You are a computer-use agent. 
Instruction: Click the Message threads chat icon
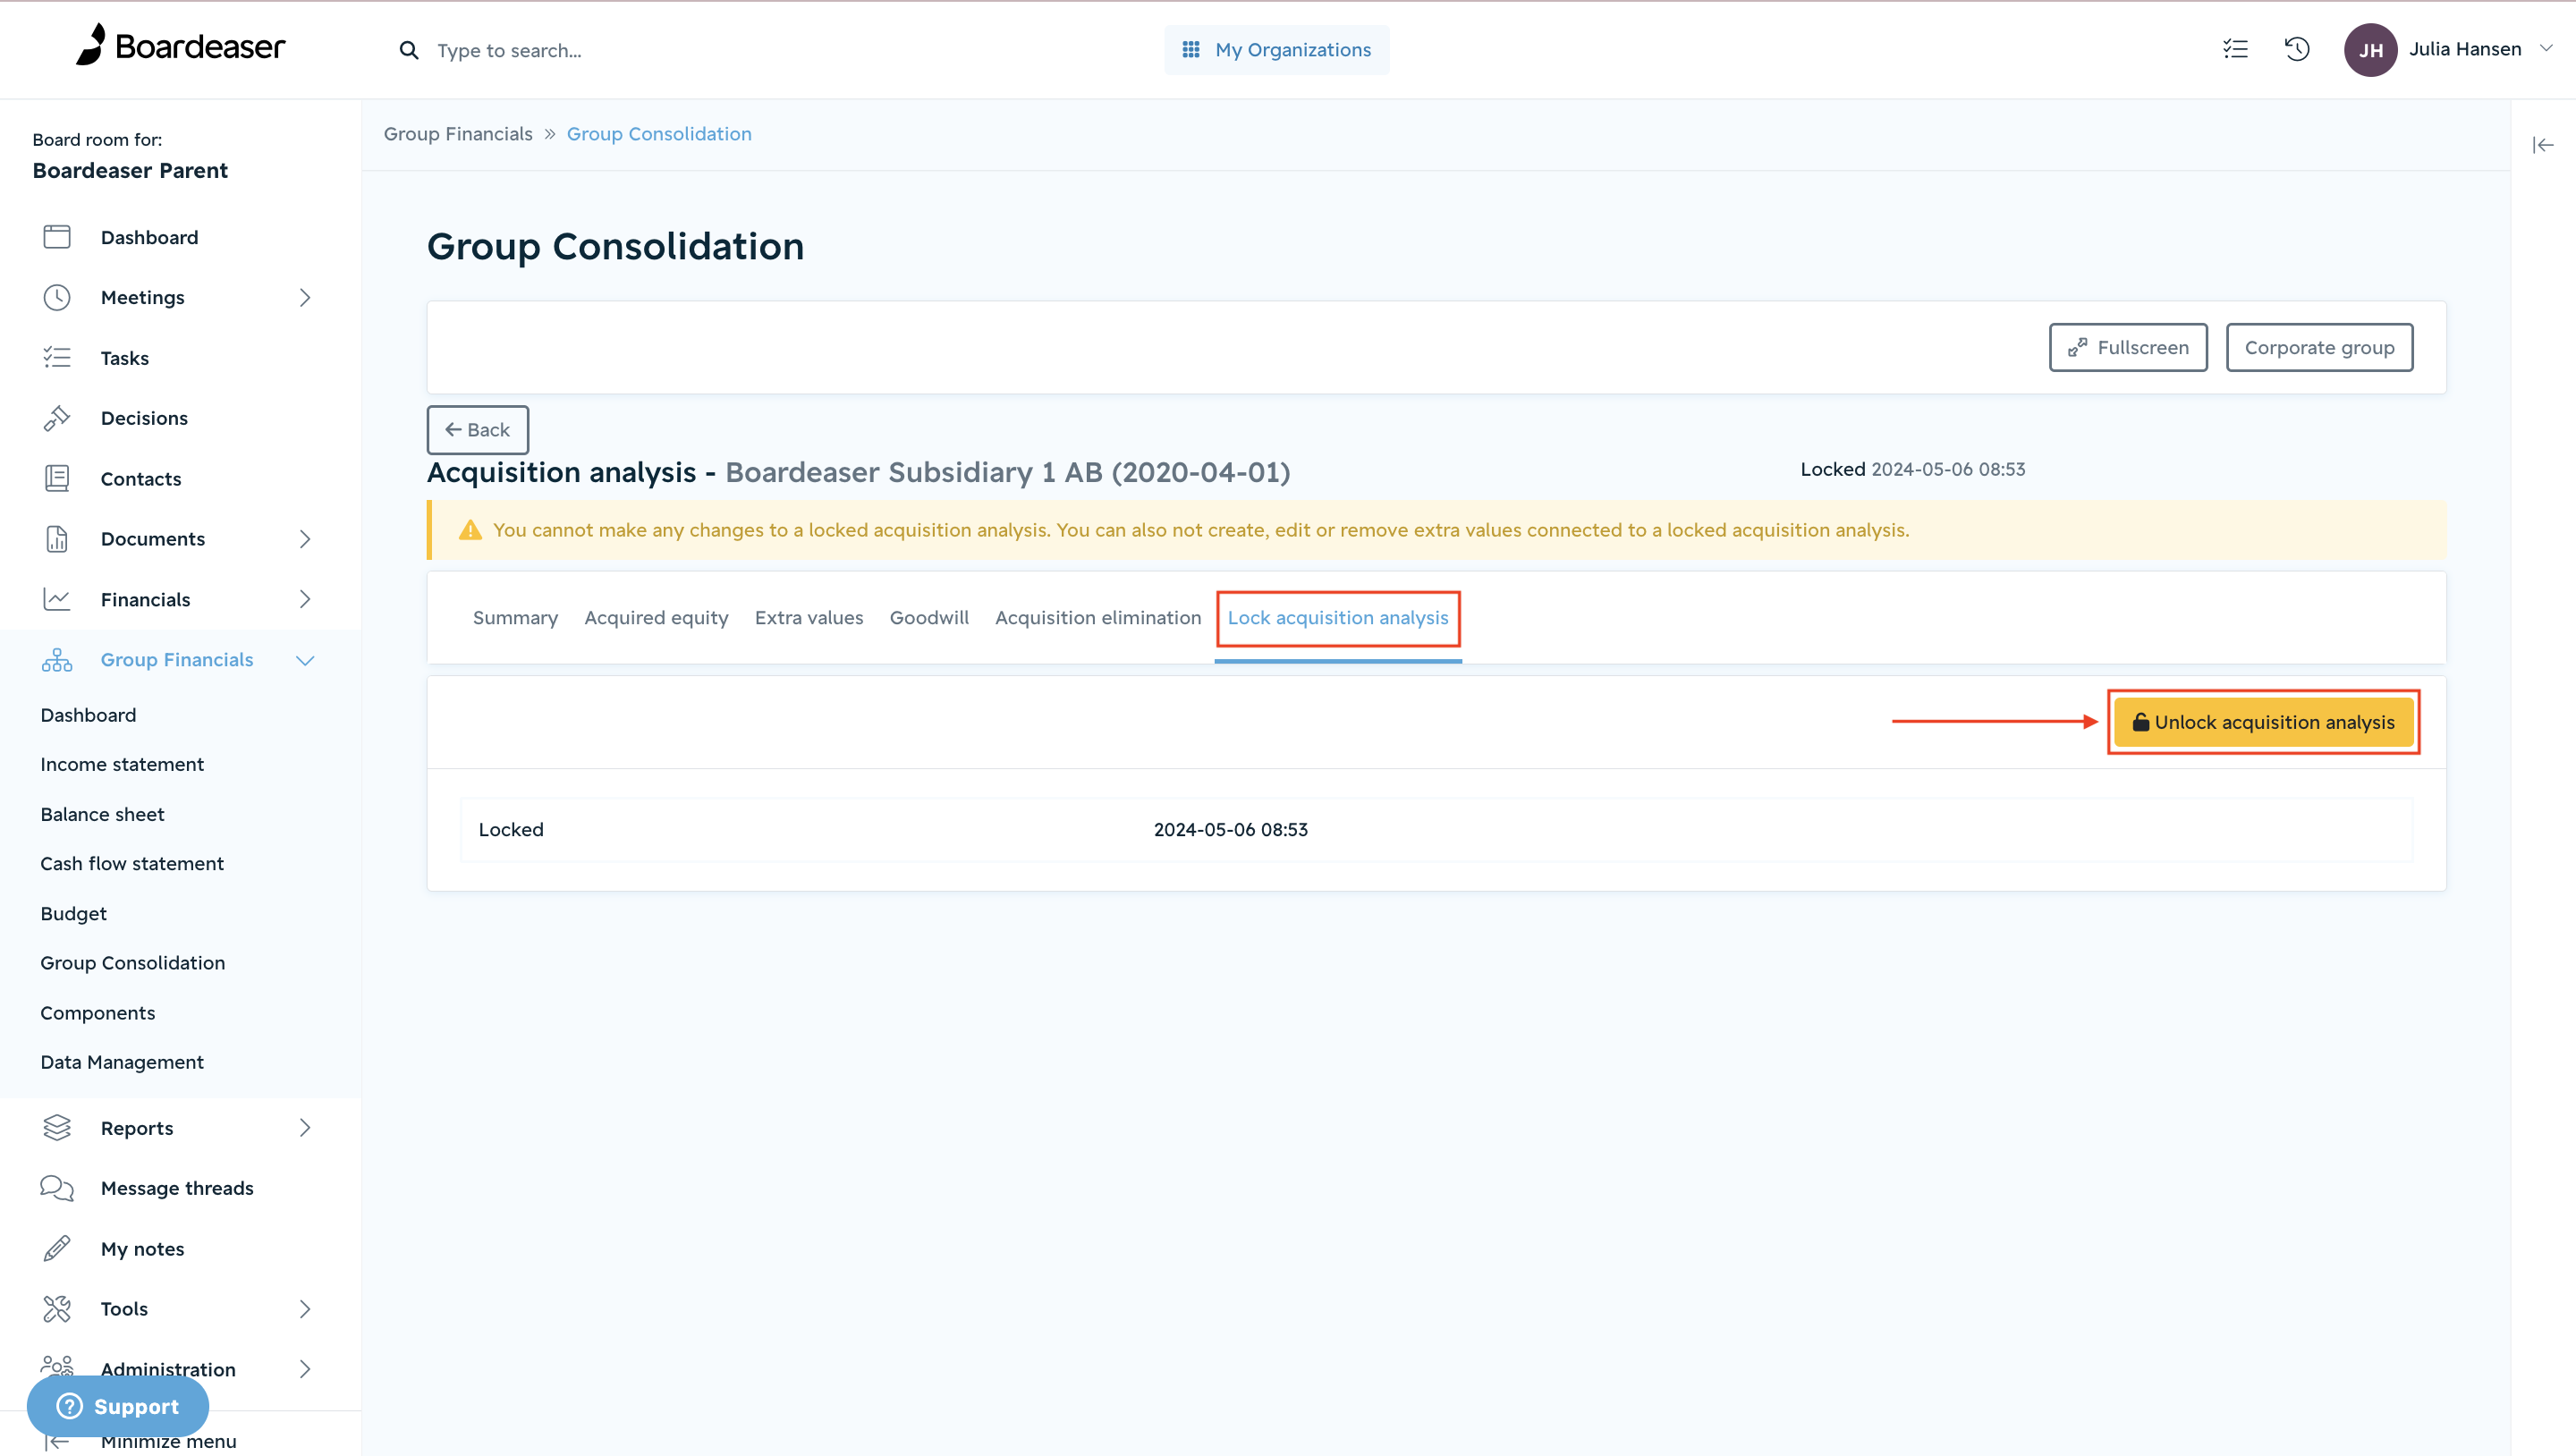(x=57, y=1188)
